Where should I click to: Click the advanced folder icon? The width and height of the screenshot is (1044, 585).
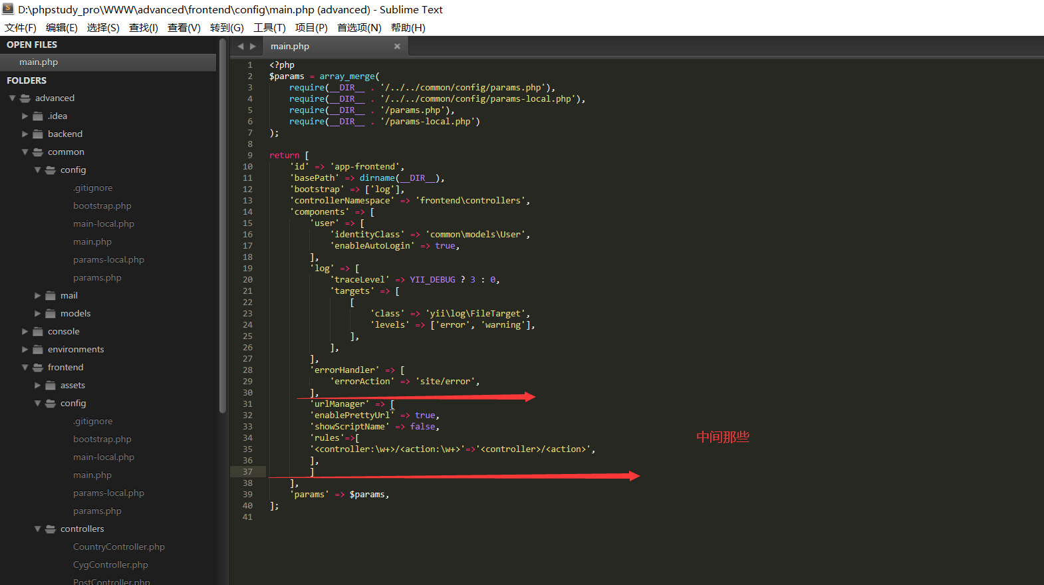tap(25, 98)
